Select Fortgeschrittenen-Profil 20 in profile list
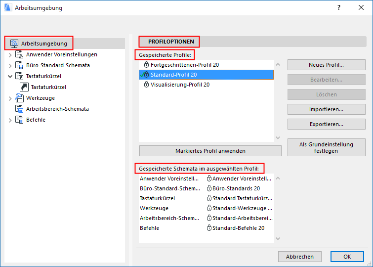373x267 pixels. [x=185, y=65]
